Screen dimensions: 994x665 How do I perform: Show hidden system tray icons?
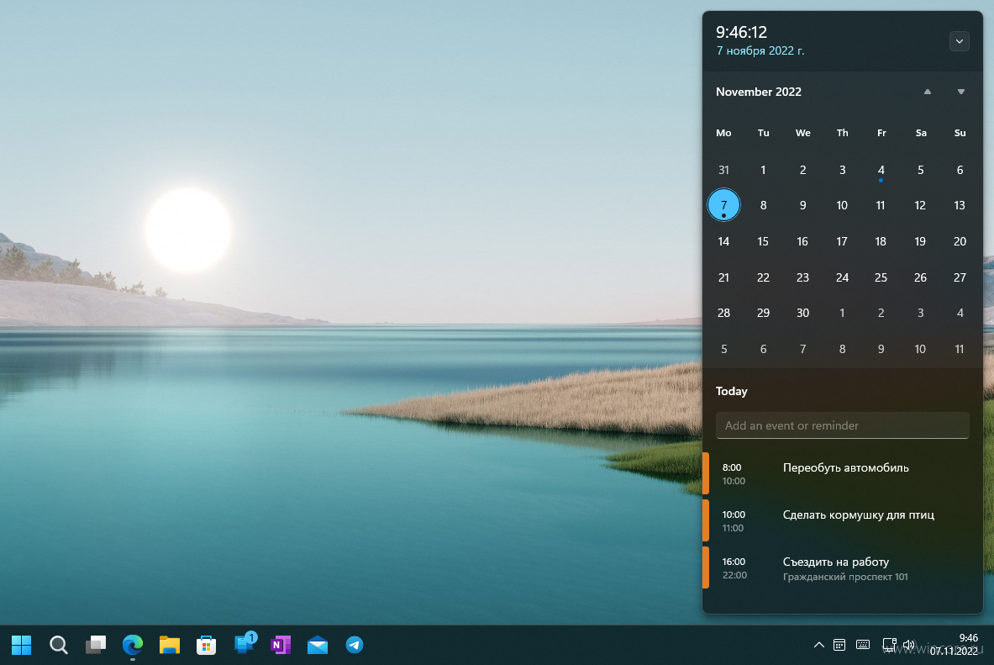[818, 645]
